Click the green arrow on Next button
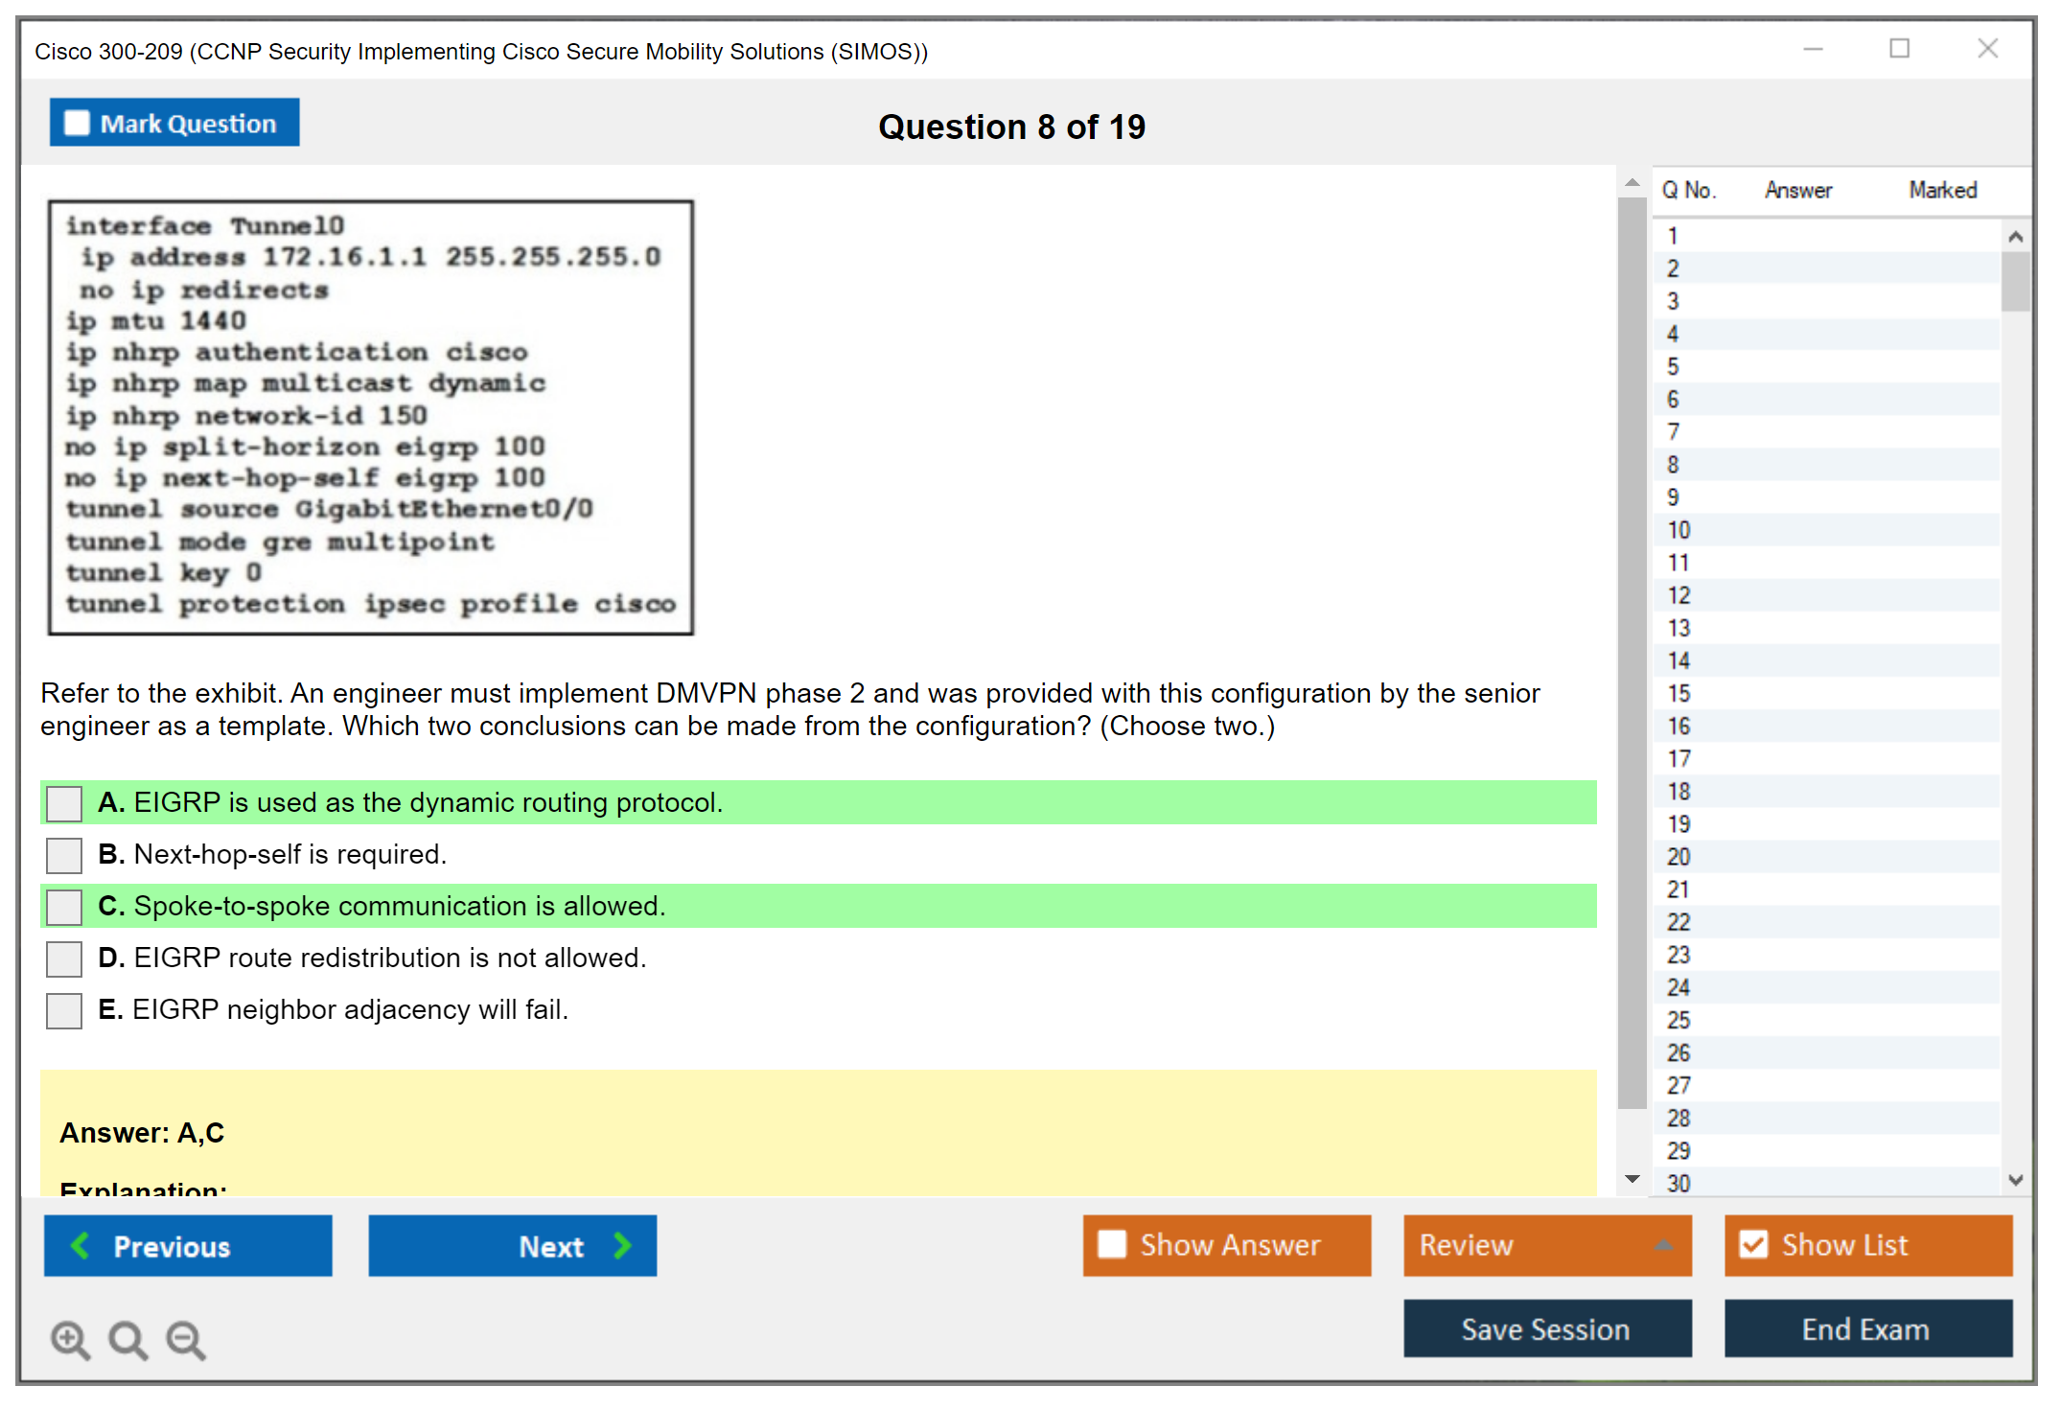The image size is (2061, 1409). coord(622,1245)
